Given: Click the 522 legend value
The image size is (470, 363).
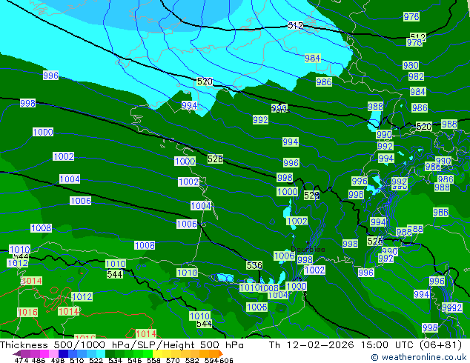Looking at the screenshot, I should click(x=96, y=360).
